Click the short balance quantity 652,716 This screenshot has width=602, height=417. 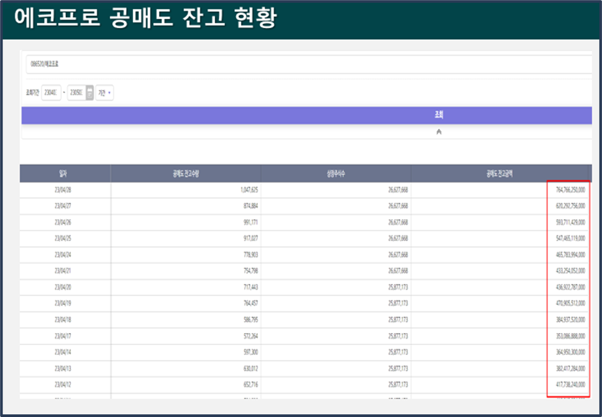(251, 384)
